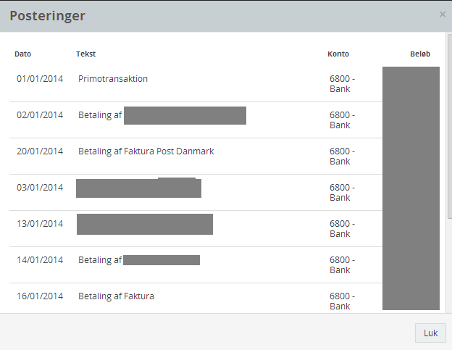The width and height of the screenshot is (452, 350).
Task: Select the Beløb column header
Action: coord(420,54)
